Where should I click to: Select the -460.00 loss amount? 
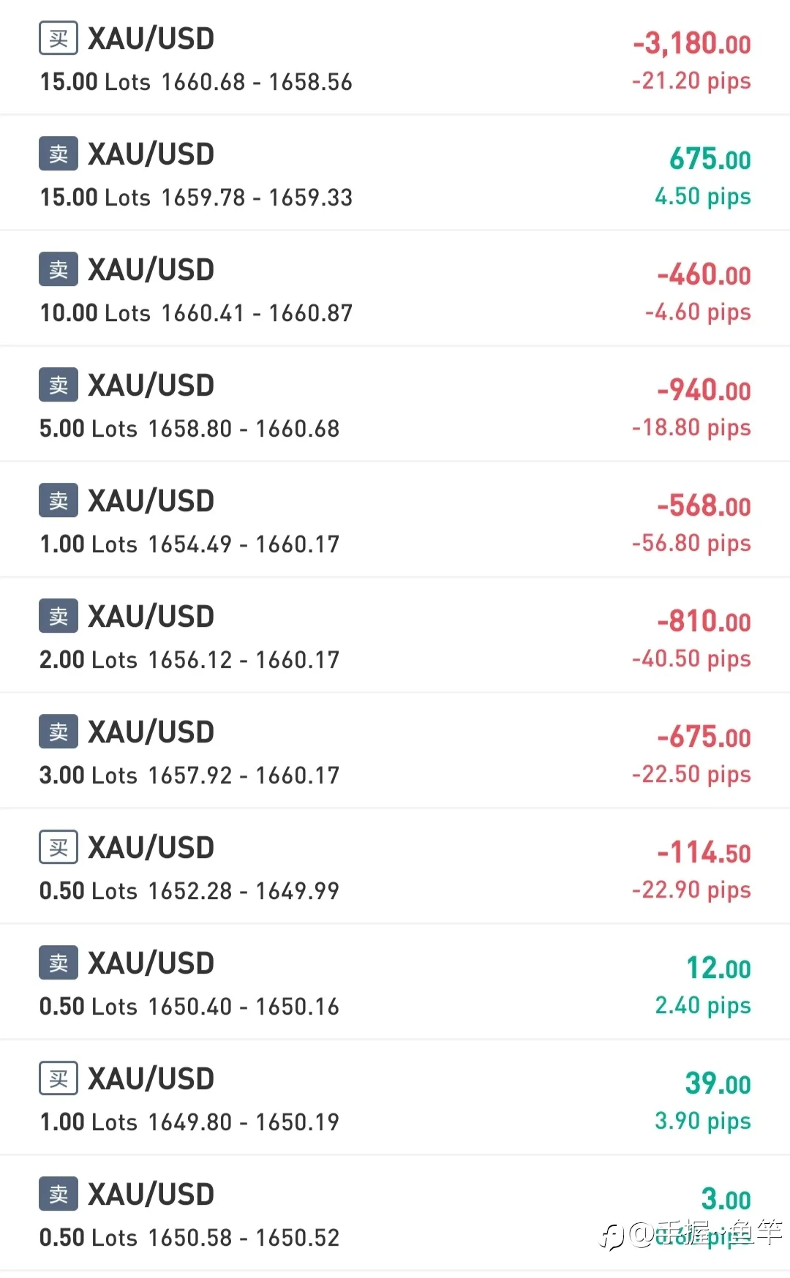[704, 275]
